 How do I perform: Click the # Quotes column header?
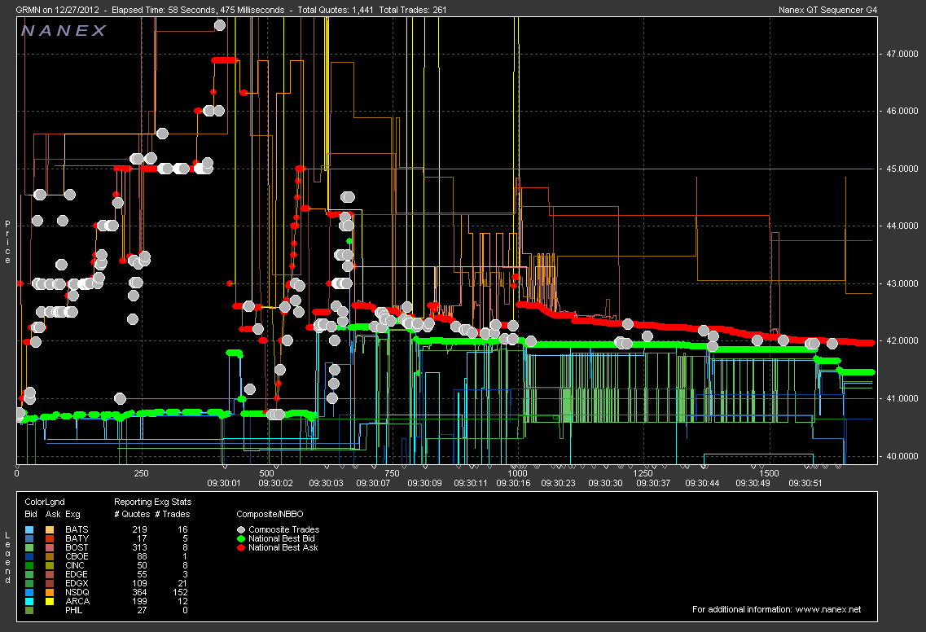(x=132, y=515)
